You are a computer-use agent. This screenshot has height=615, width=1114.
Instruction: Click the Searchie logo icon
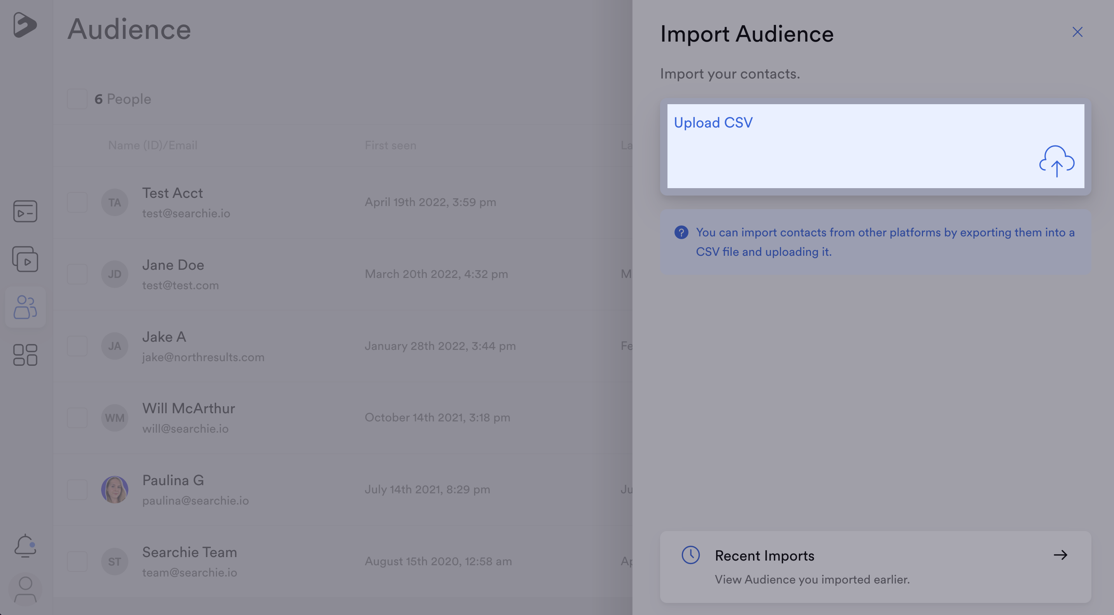(x=25, y=24)
